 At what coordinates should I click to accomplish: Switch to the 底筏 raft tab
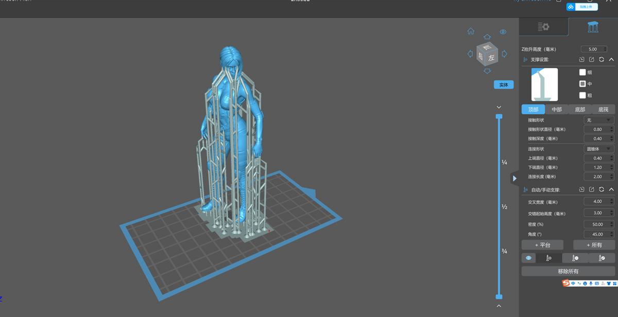(604, 109)
